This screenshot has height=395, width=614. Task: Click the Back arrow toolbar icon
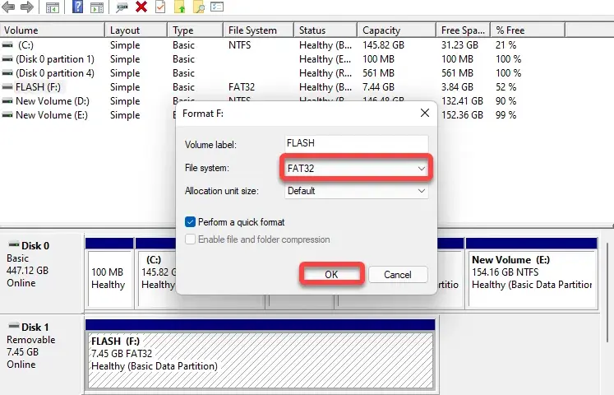point(8,7)
